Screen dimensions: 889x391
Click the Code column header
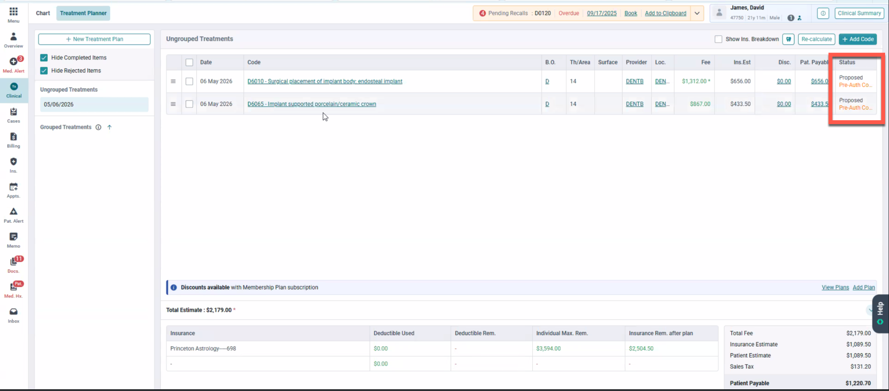254,62
